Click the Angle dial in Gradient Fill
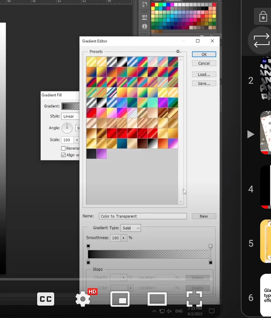 coord(67,128)
